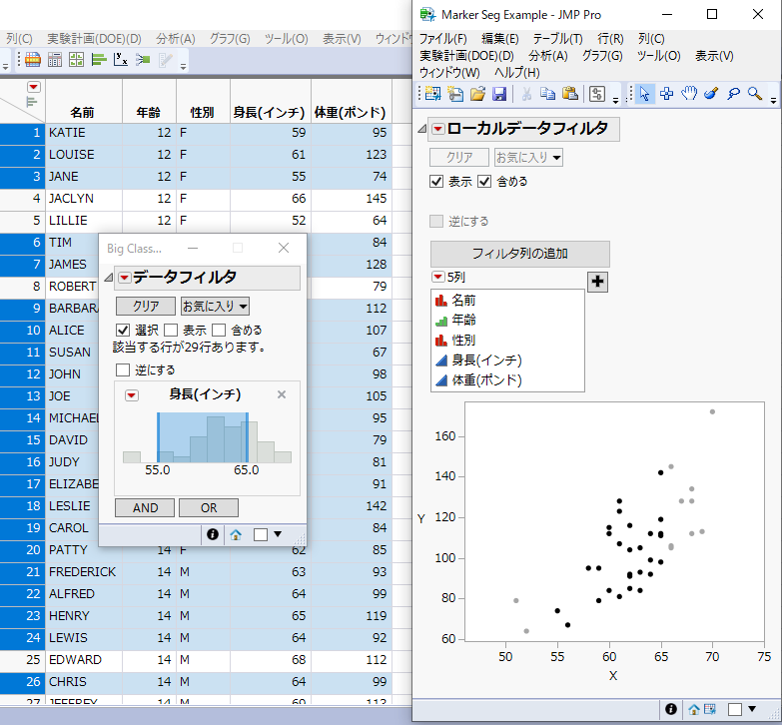Open 実験計画(DOE)(D) menu in Marker Seg window
Viewport: 782px width, 725px height.
(x=466, y=56)
